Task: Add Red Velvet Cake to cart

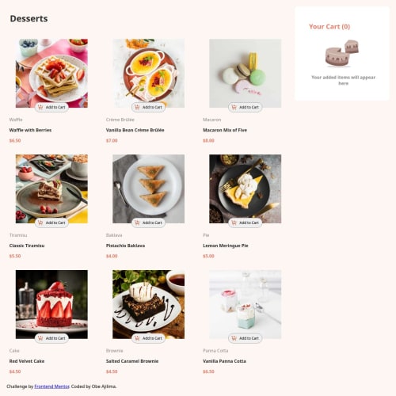Action: 51,338
